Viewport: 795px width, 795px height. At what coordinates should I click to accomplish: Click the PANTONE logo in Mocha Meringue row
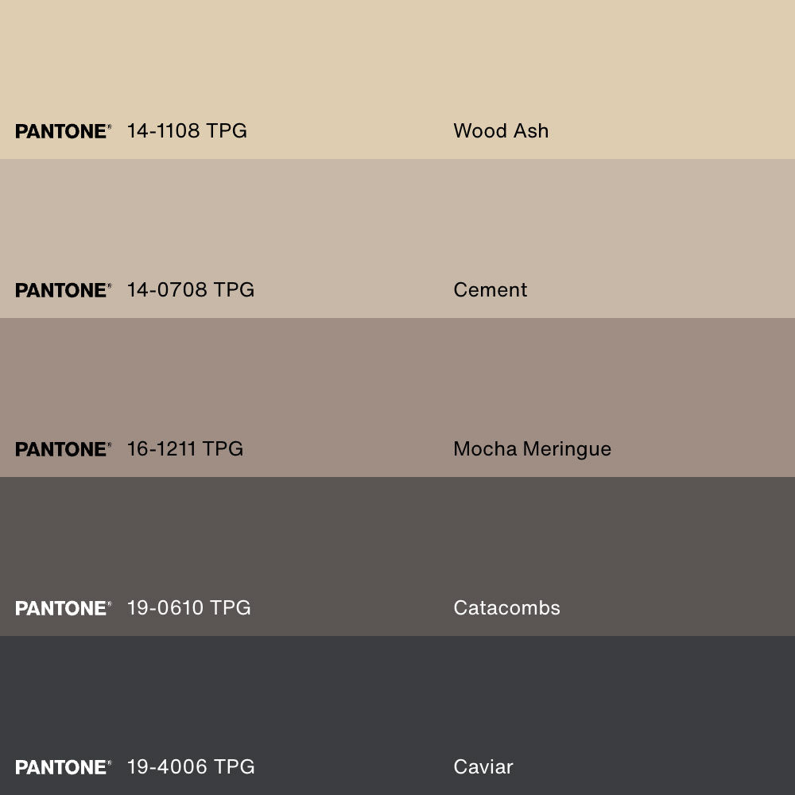coord(63,449)
